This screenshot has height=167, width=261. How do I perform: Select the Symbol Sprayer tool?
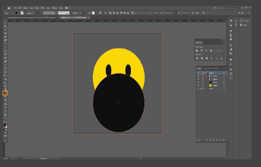click(x=5, y=101)
